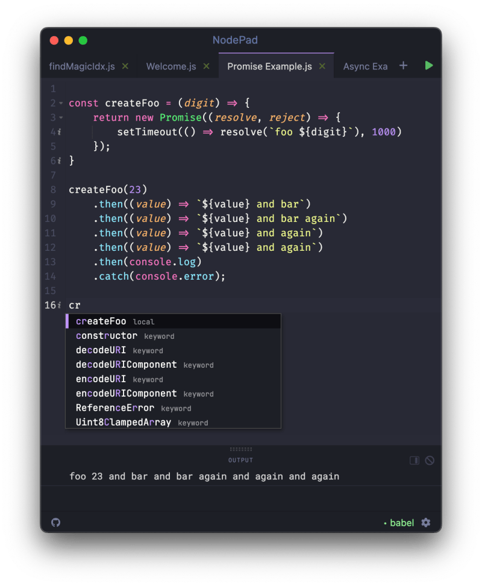
Task: Close the Promise Example.js tab
Action: coord(321,66)
